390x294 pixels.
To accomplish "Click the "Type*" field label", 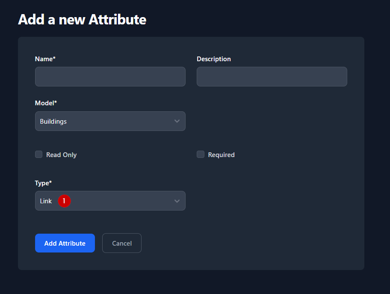I will point(43,183).
